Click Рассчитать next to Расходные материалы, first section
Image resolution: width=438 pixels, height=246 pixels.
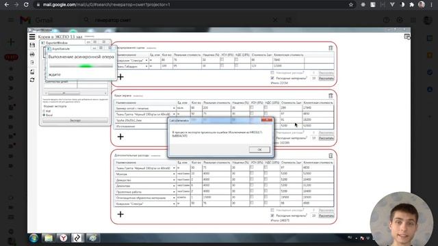pos(326,79)
